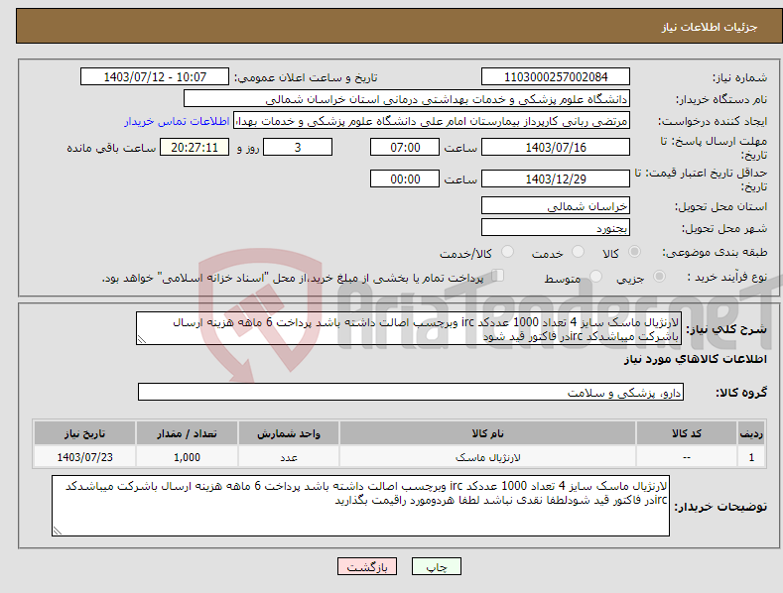Click the validity time field 00:00
783x593 pixels.
click(x=405, y=178)
